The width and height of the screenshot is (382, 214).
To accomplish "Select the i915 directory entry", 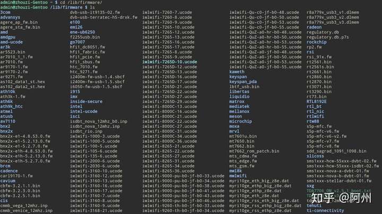I will point(75,91).
